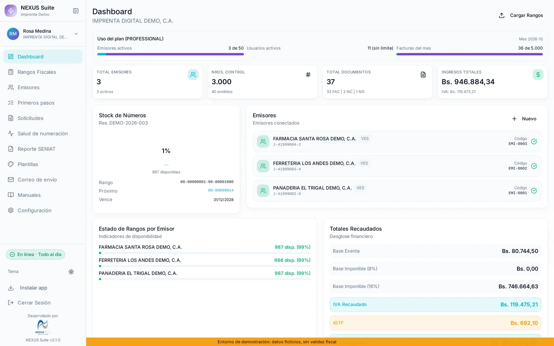Click the IGTF amount row
Image resolution: width=554 pixels, height=346 pixels.
435,323
